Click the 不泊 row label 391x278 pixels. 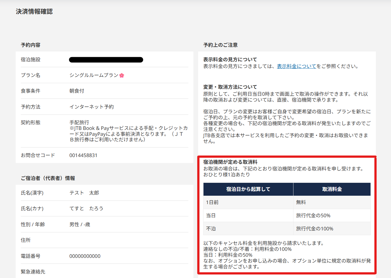click(x=211, y=229)
